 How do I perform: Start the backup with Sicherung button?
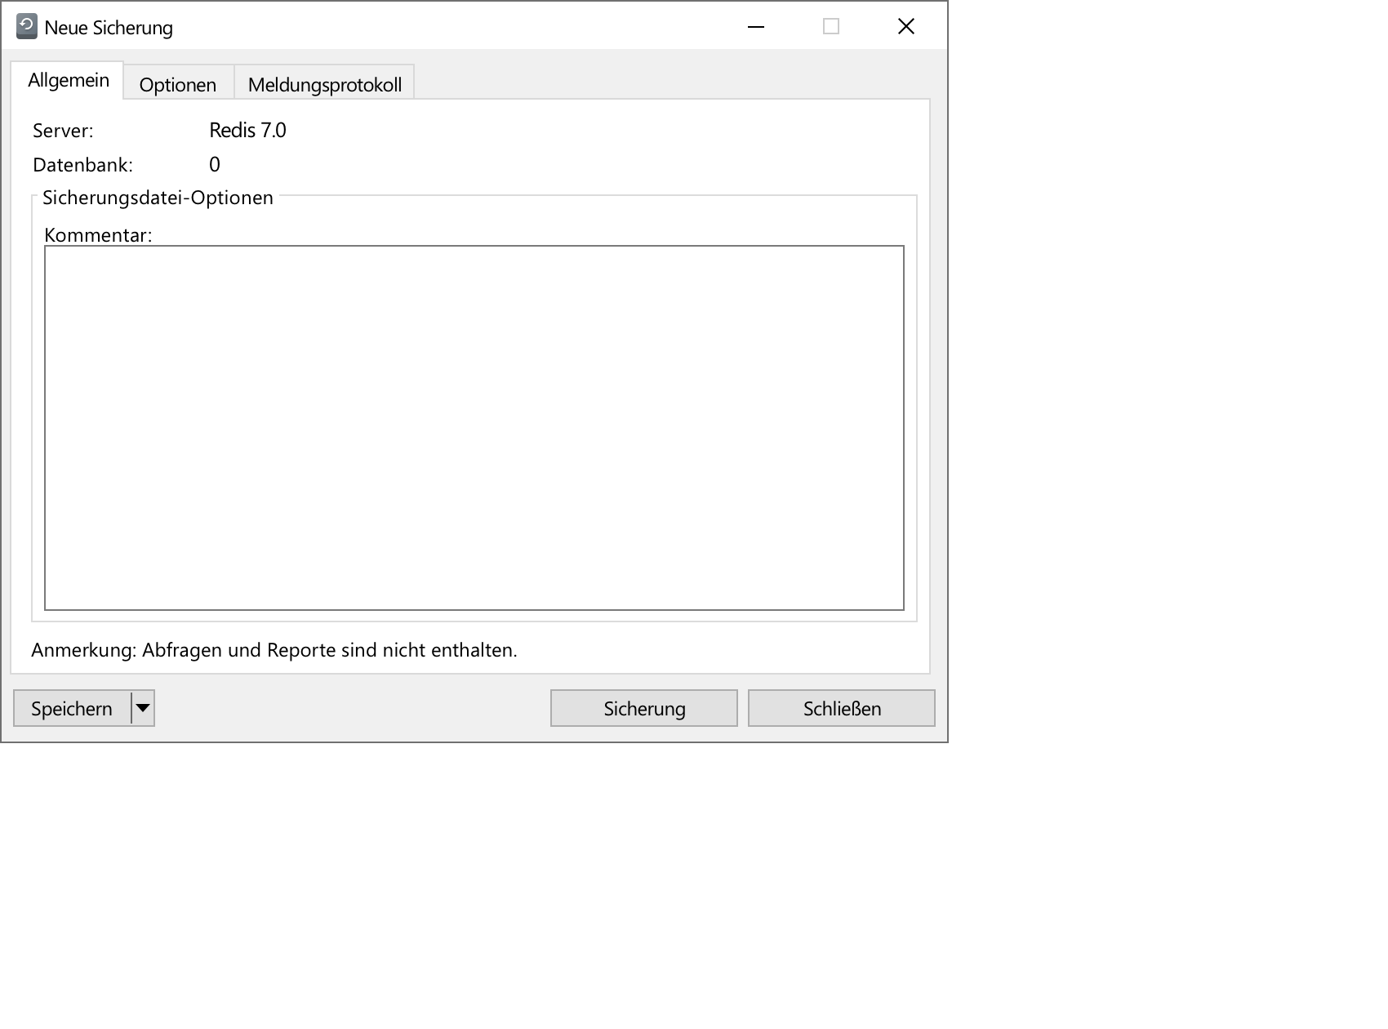pyautogui.click(x=644, y=708)
